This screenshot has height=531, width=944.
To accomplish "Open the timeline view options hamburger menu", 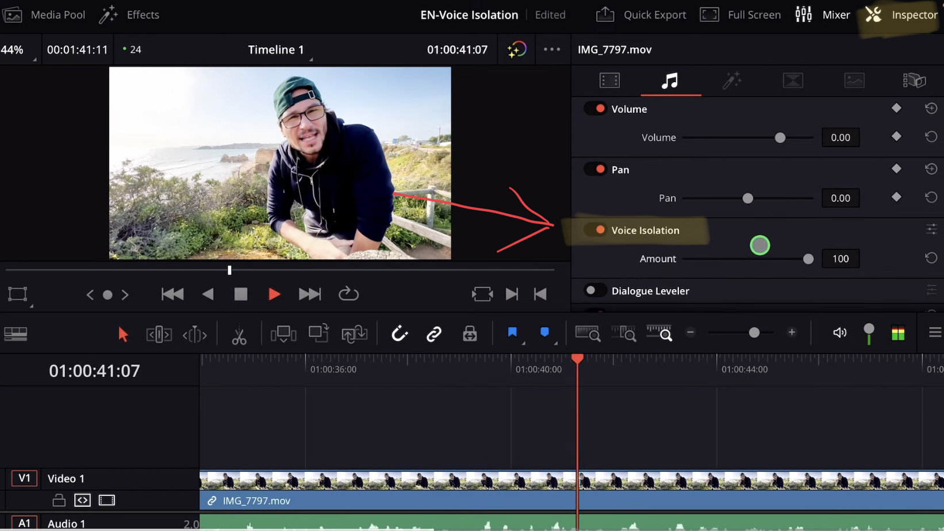I will [x=935, y=332].
